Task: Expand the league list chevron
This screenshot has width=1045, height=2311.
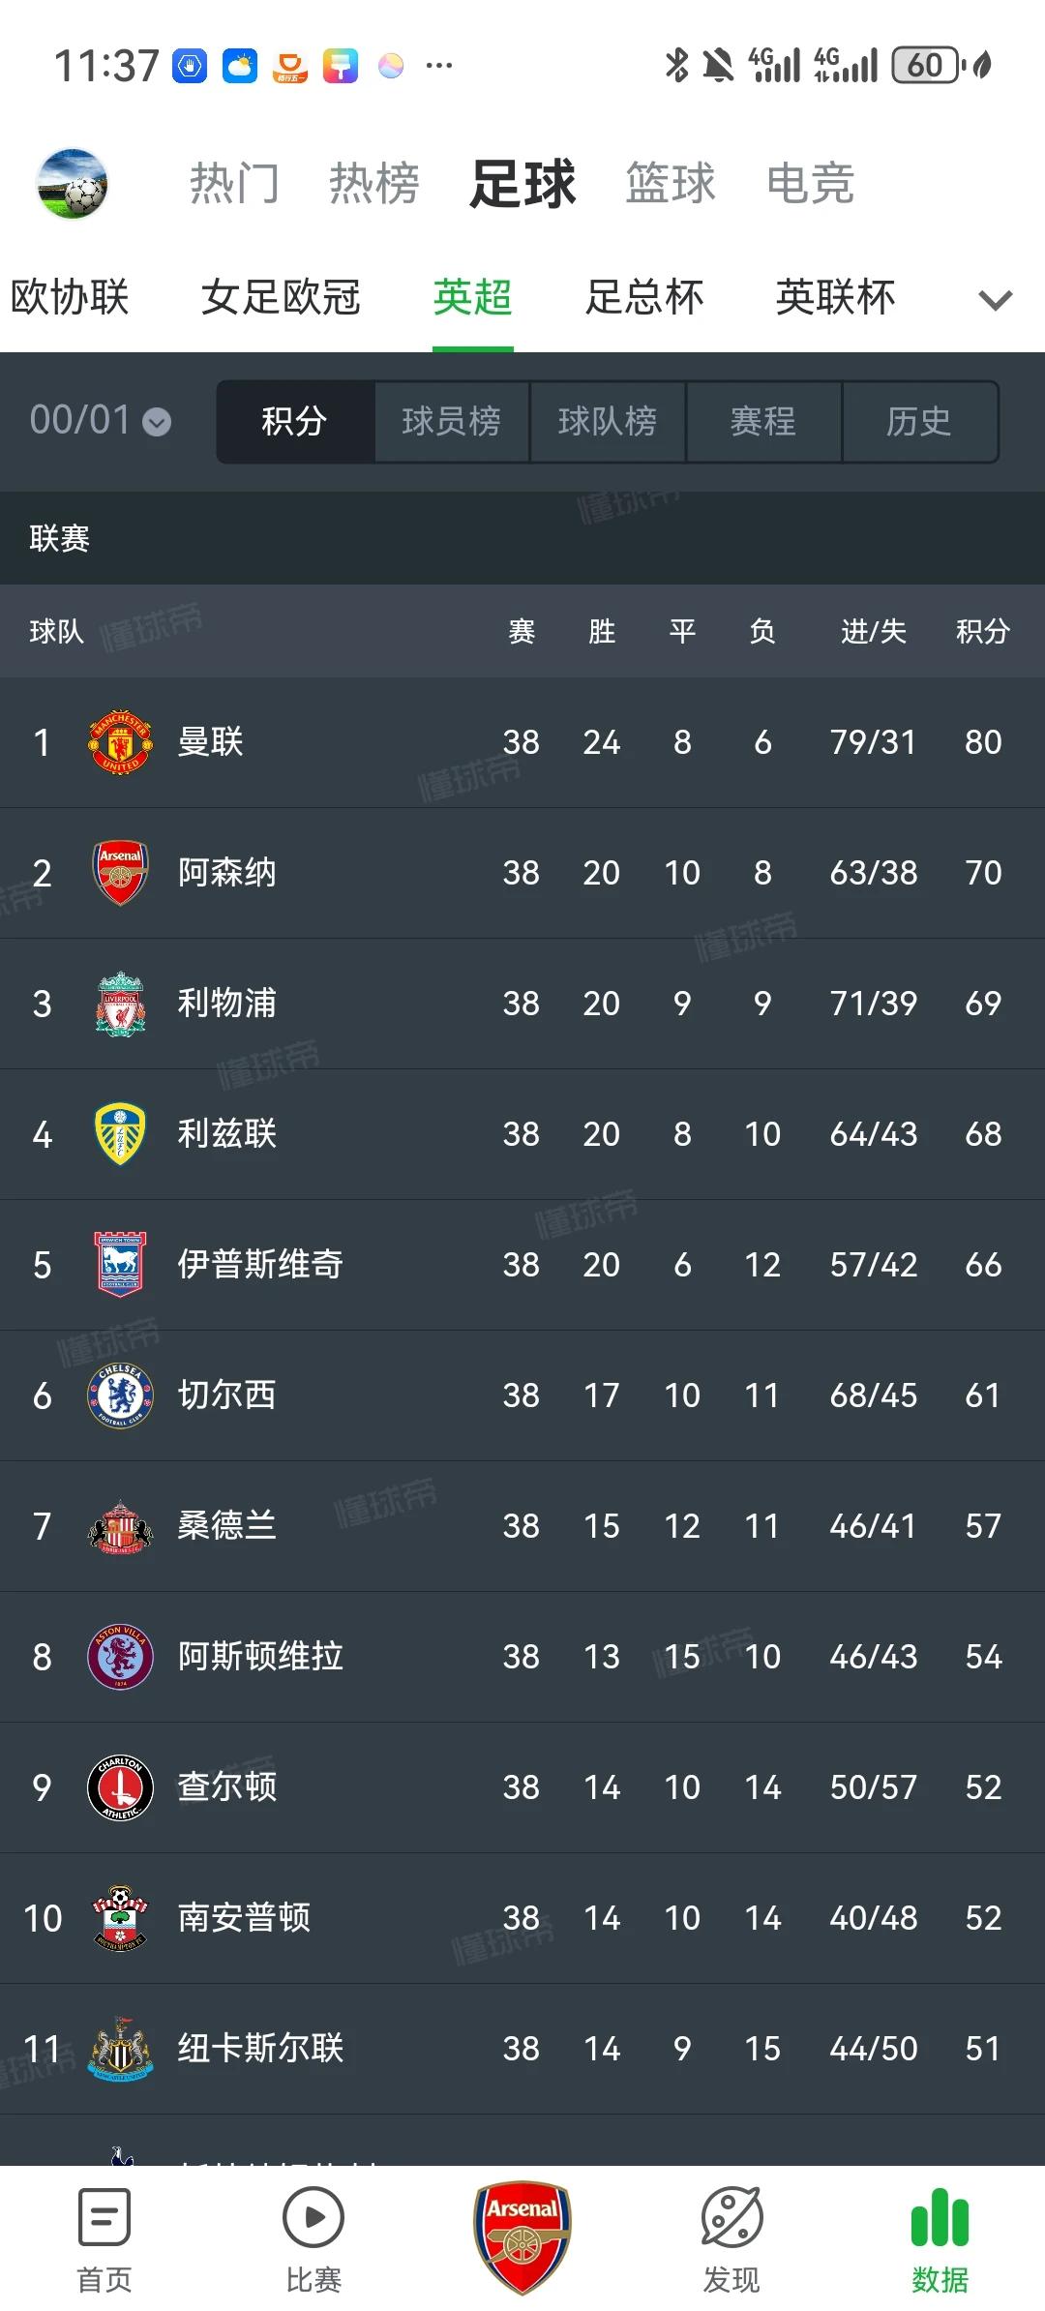Action: [x=996, y=300]
